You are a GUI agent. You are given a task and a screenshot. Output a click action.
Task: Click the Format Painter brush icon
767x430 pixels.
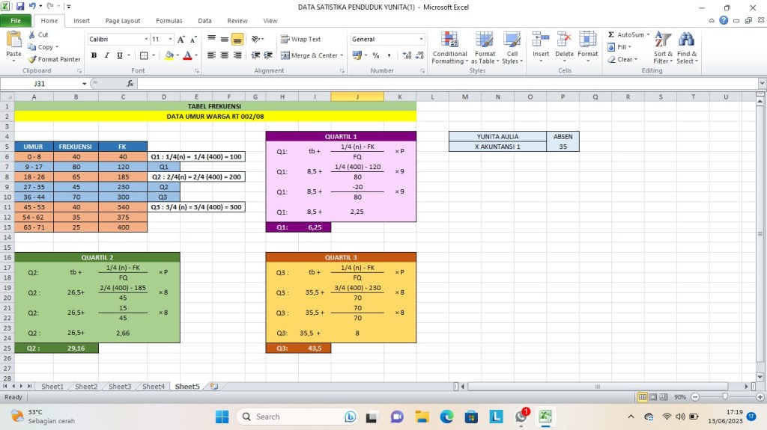point(32,60)
